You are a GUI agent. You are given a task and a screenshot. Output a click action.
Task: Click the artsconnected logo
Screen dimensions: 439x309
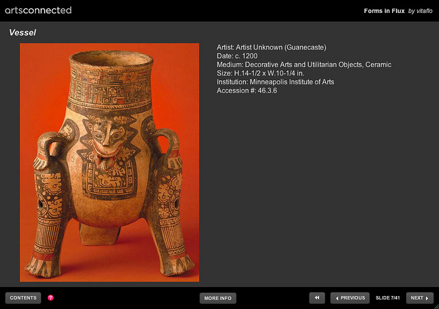pyautogui.click(x=38, y=10)
